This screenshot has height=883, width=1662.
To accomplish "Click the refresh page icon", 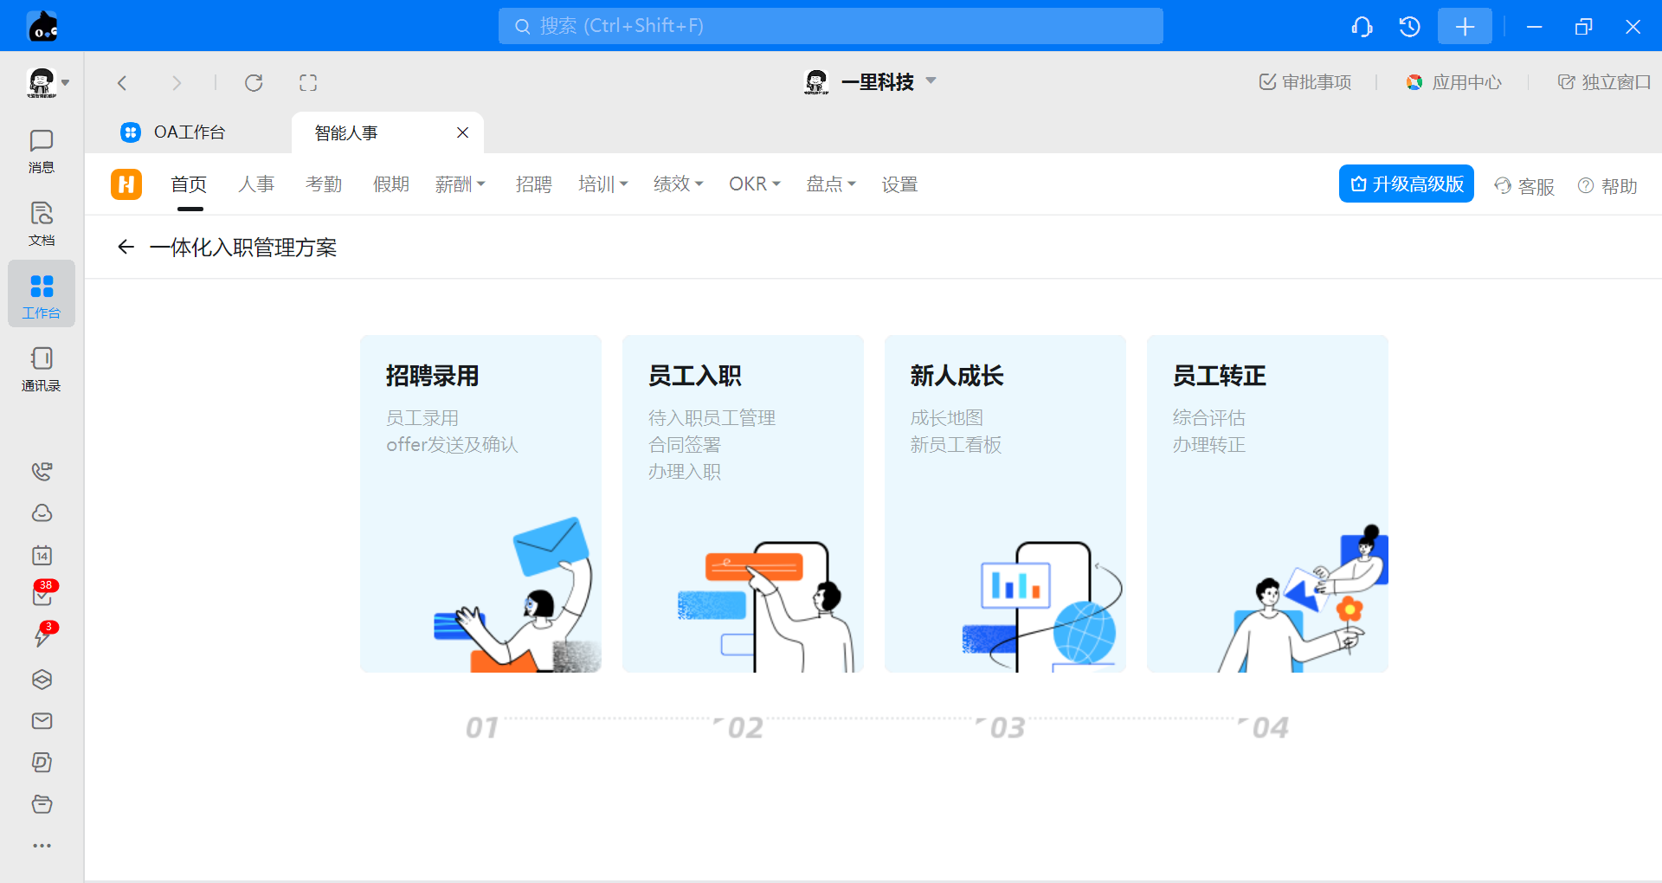I will coord(254,83).
